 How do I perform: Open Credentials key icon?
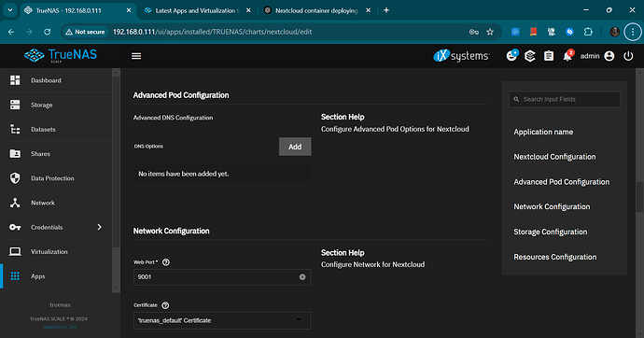[15, 227]
